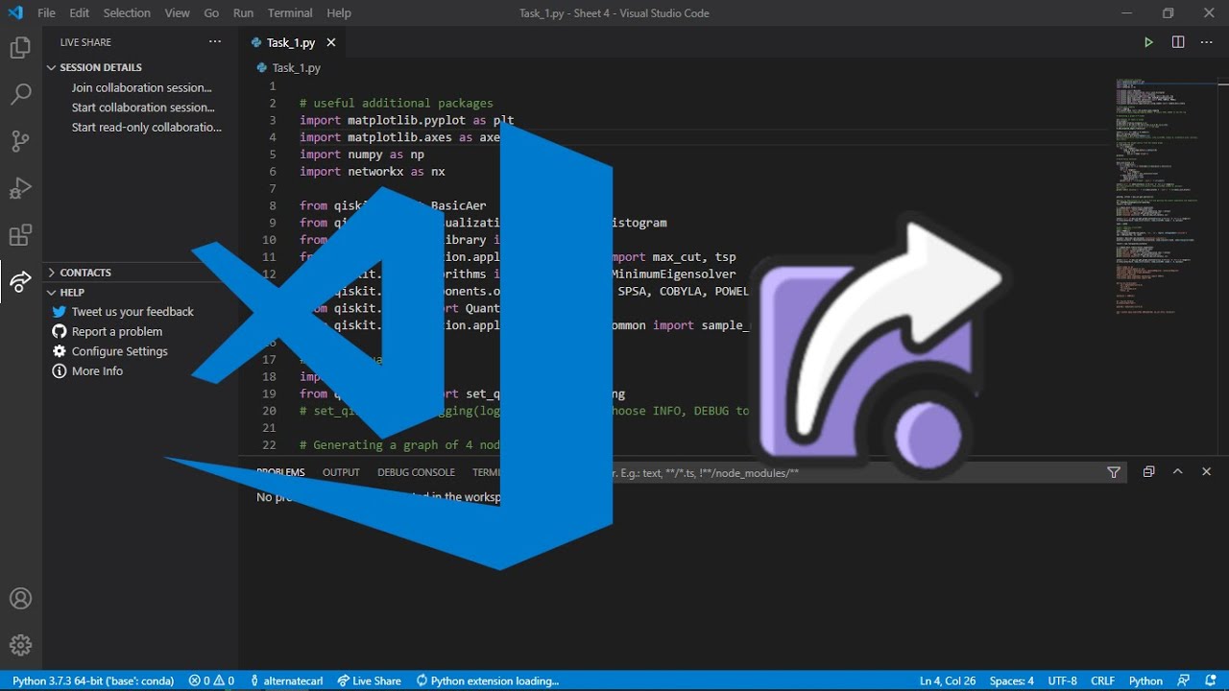Image resolution: width=1229 pixels, height=691 pixels.
Task: Click line 6 import networkx code
Action: point(373,172)
